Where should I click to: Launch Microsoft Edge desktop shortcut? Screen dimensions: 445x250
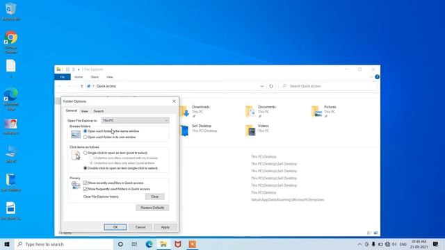[x=11, y=99]
